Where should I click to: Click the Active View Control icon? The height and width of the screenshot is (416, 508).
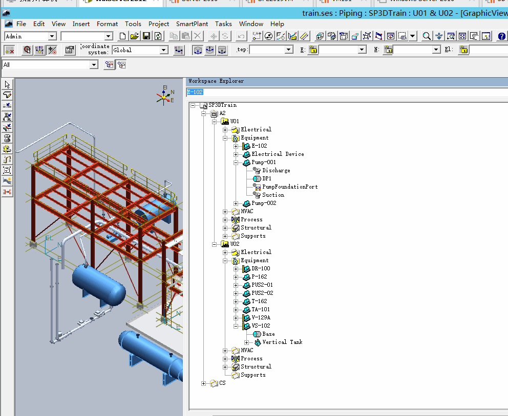[486, 36]
